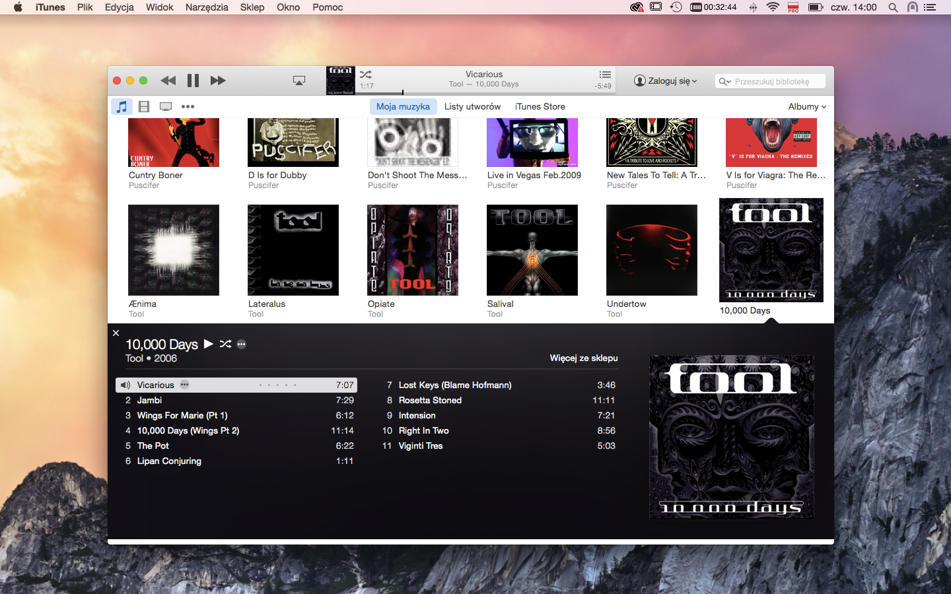Viewport: 951px width, 594px height.
Task: Rate Vicarious using the rating dots
Action: (x=277, y=385)
